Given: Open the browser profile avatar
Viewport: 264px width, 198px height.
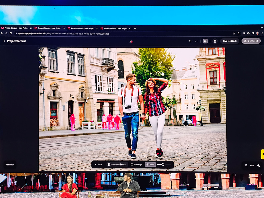Looking at the screenshot, I should (258, 33).
